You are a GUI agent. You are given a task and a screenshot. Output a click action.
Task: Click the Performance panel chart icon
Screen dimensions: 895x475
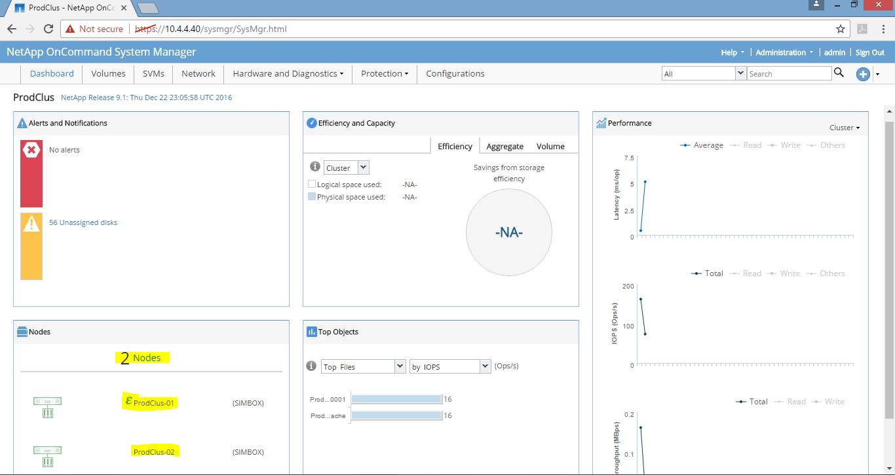coord(602,122)
